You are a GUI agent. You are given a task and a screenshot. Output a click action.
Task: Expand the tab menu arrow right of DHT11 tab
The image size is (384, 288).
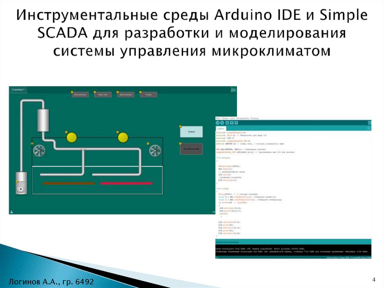point(369,128)
